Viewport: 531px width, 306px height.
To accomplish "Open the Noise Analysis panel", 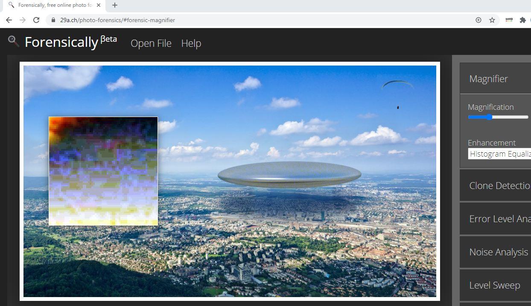I will (x=495, y=252).
